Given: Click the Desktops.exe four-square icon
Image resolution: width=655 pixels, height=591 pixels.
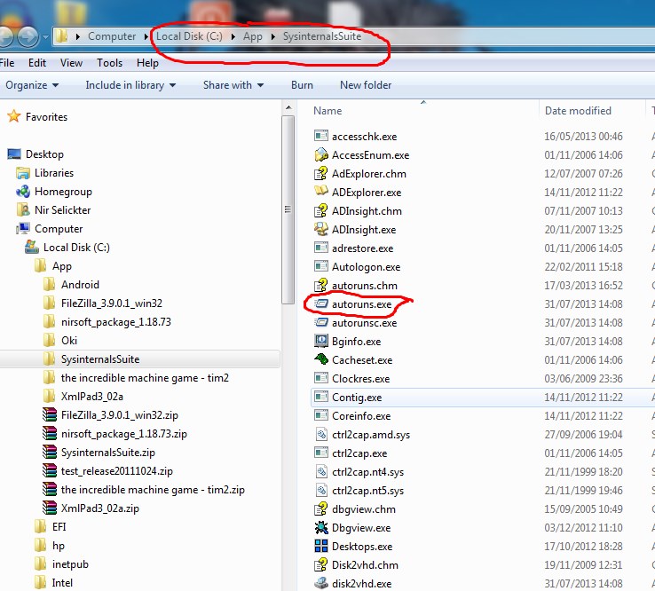Looking at the screenshot, I should coord(320,546).
